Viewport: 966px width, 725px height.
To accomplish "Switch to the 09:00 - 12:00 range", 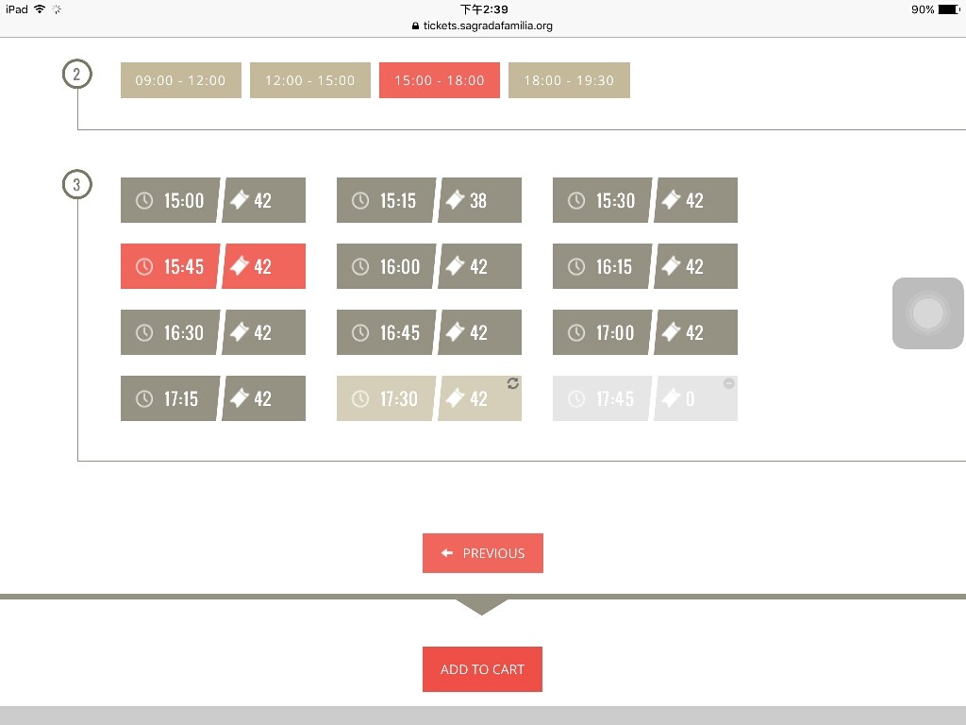I will 180,80.
